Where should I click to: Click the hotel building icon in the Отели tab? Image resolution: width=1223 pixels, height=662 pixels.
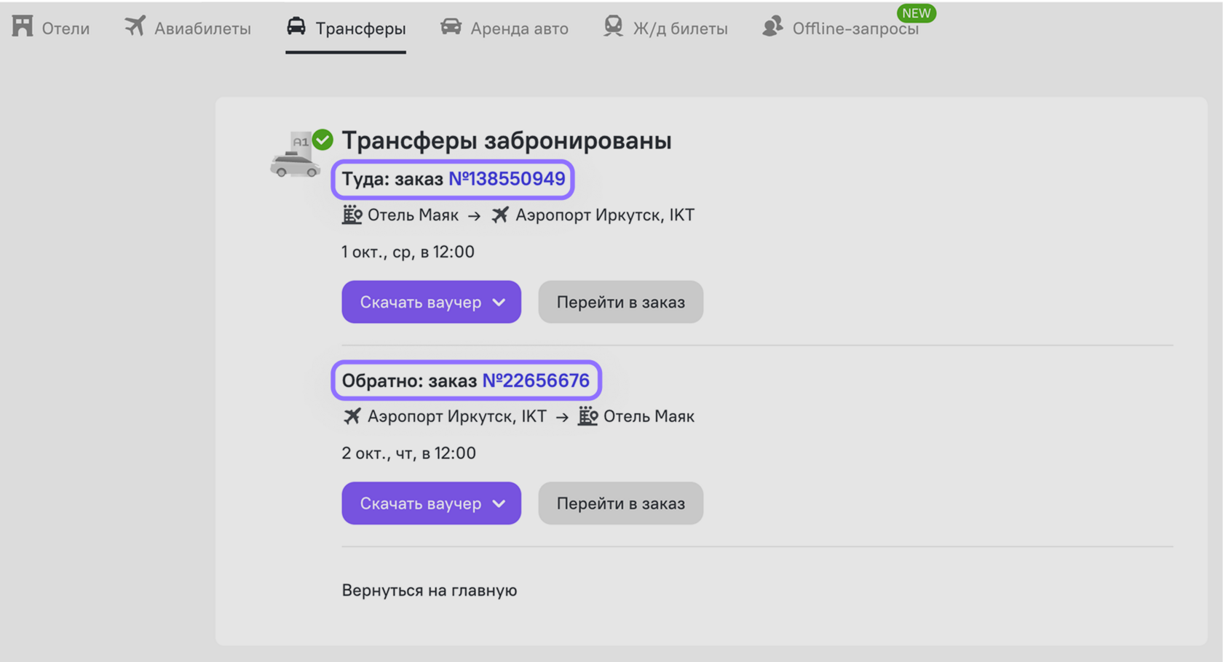tap(23, 26)
